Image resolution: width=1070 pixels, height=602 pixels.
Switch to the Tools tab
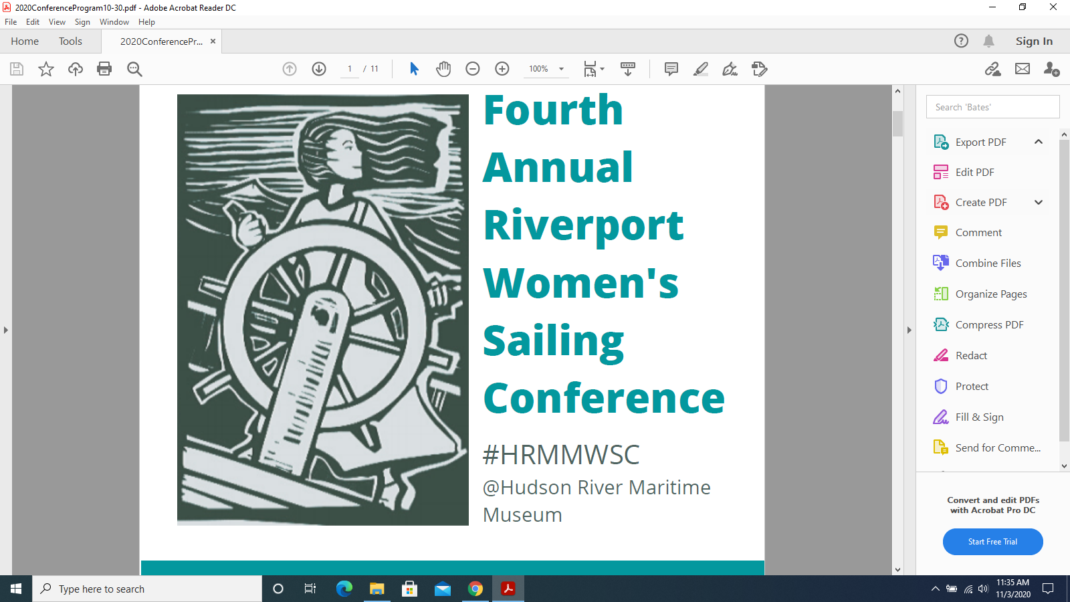point(70,41)
